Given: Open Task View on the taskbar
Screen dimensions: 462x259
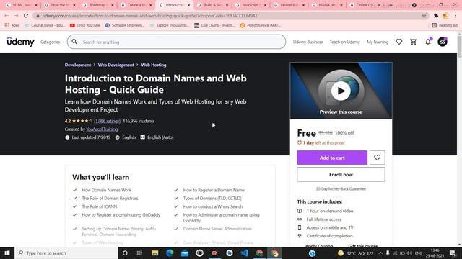Looking at the screenshot, I should (x=139, y=253).
